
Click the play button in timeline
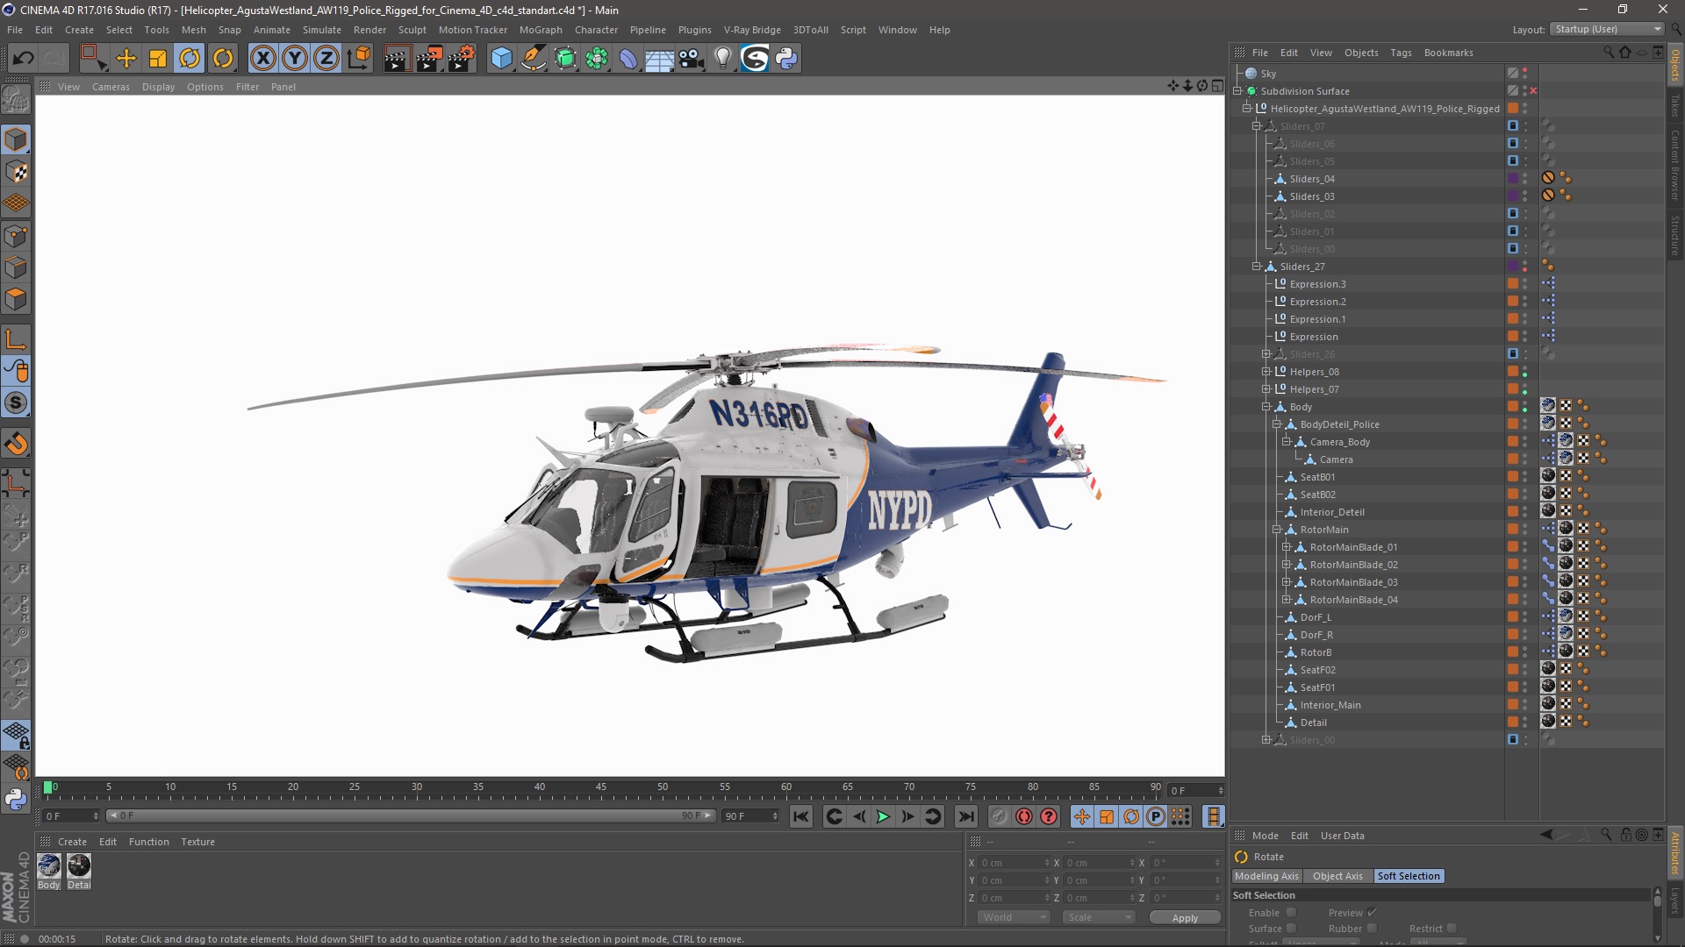coord(883,817)
